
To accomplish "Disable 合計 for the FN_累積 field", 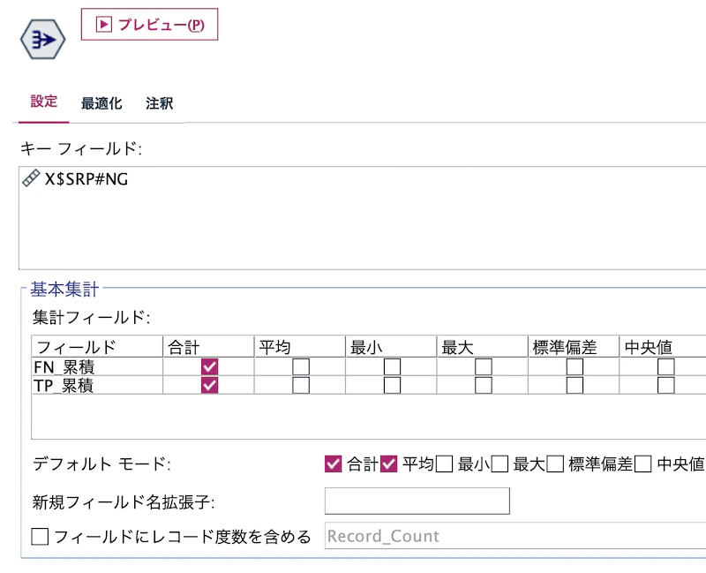I will click(x=212, y=365).
